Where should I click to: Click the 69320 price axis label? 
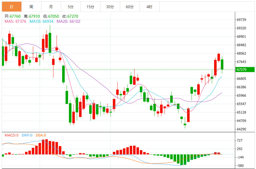pyautogui.click(x=241, y=28)
